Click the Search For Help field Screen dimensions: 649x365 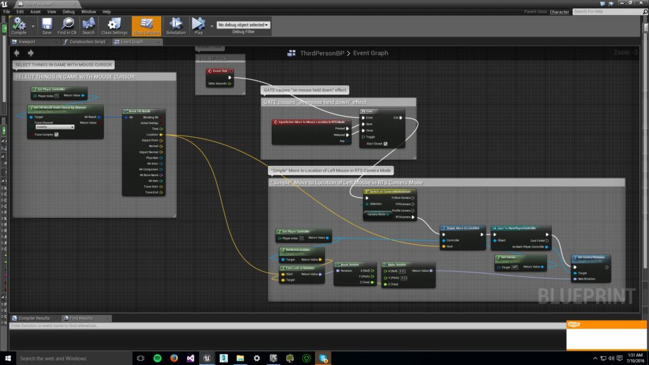[x=608, y=11]
